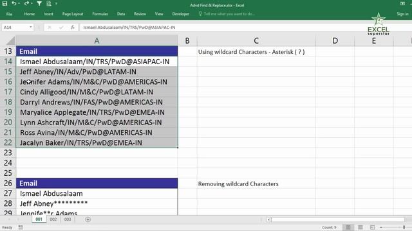Click the New Sheet plus icon
The height and width of the screenshot is (231, 412).
coord(88,219)
